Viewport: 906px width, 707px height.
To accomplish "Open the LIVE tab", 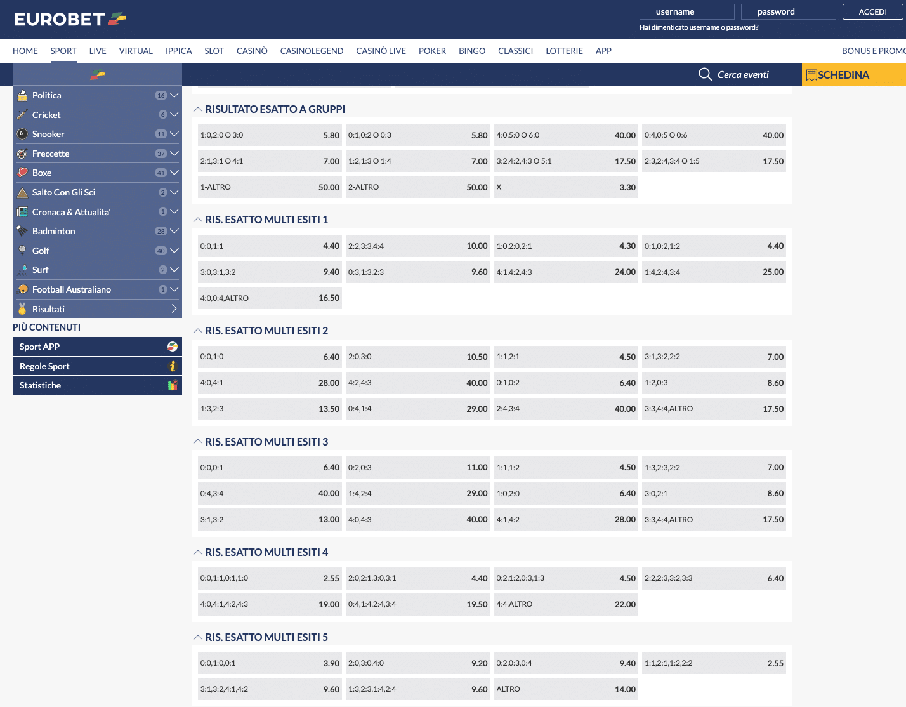I will click(98, 51).
